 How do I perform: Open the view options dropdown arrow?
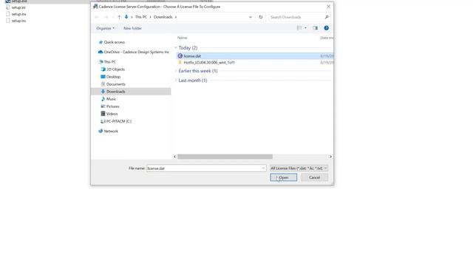pyautogui.click(x=305, y=28)
